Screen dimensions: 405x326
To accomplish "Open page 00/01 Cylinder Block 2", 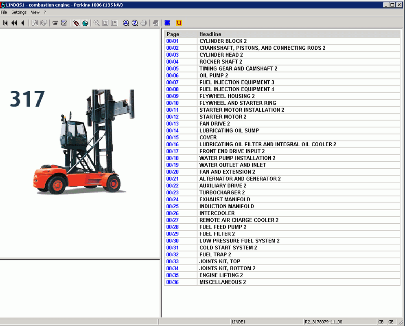I will point(172,41).
